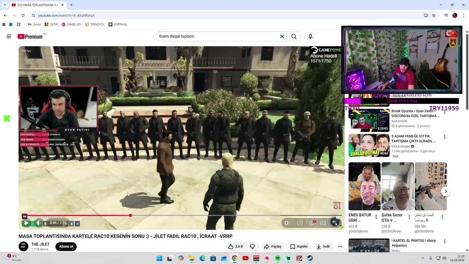Bookmark this page with star icon
Image resolution: width=469 pixels, height=264 pixels.
point(434,15)
